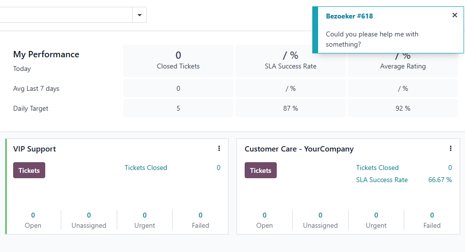
Task: Open Tickets Closed link in VIP Support
Action: (x=146, y=168)
